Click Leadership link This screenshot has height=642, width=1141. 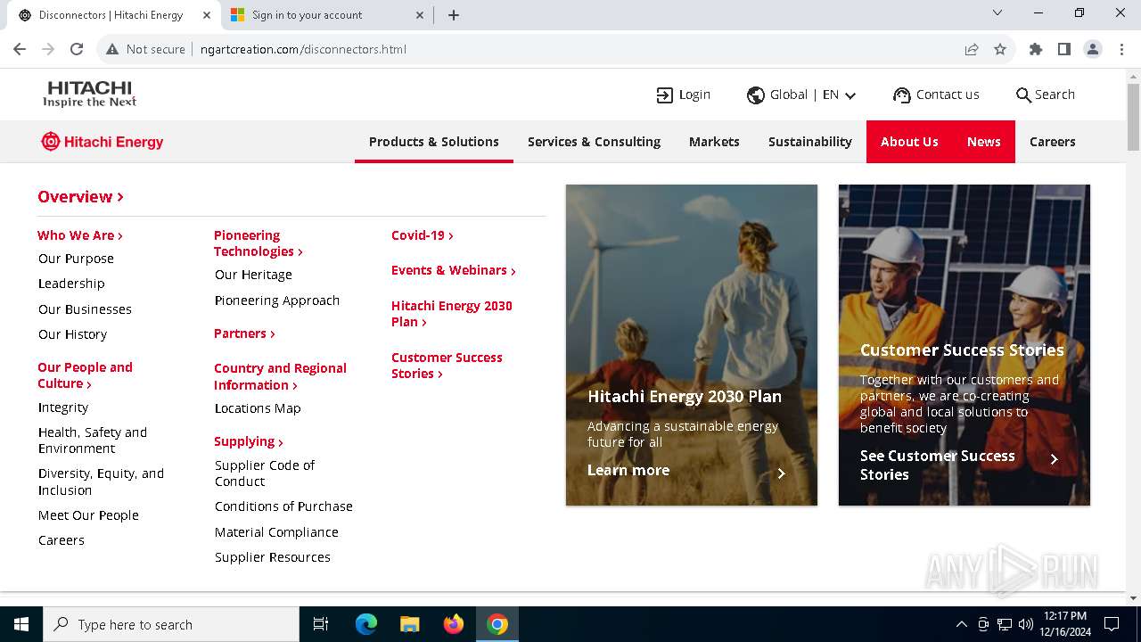coord(71,284)
